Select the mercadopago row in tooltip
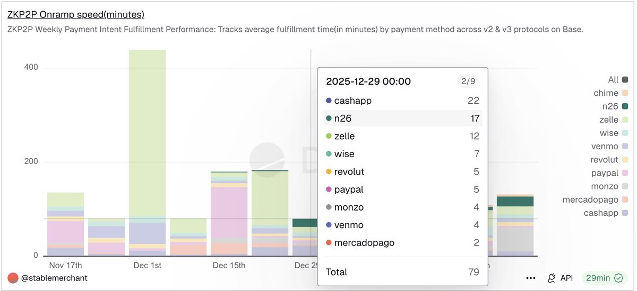Screen dimensions: 637x291 coord(402,243)
